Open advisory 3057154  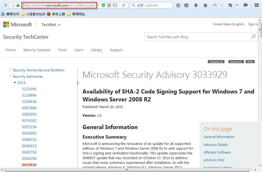point(29,127)
